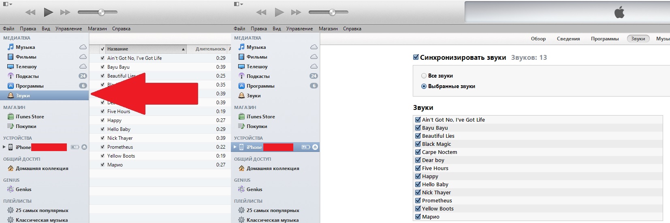The width and height of the screenshot is (670, 223).
Task: Open window menu dropdown at top-left
Action: (x=8, y=4)
